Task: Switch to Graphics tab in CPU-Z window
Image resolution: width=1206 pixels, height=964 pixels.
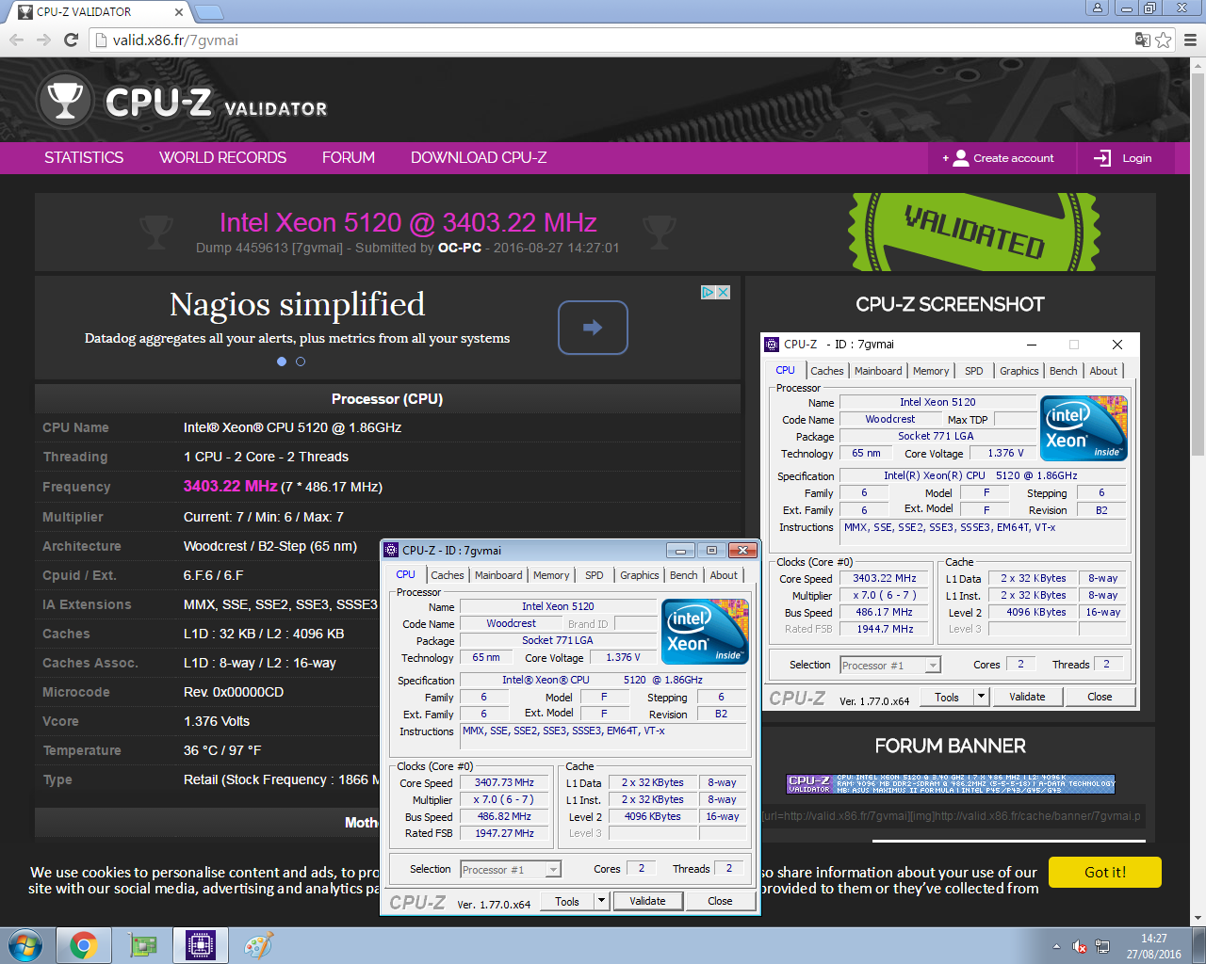Action: click(x=640, y=575)
